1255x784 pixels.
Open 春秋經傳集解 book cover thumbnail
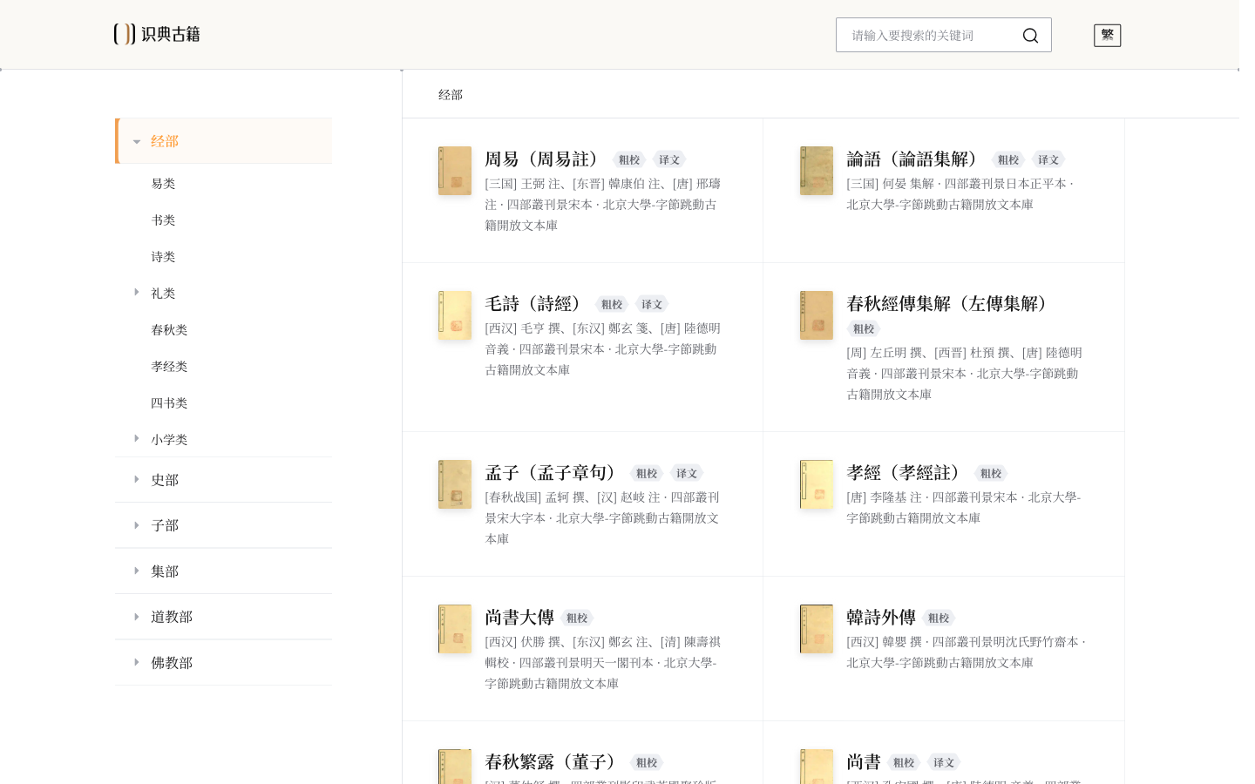tap(817, 315)
